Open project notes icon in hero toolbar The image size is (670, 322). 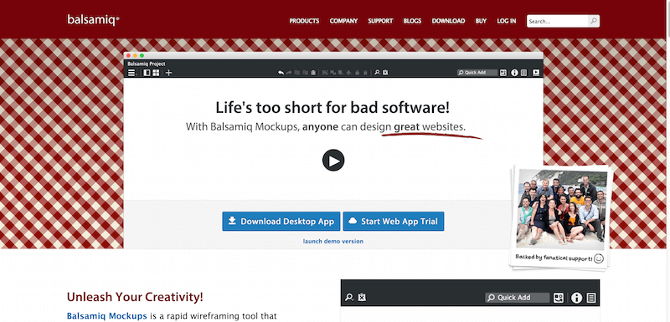tap(524, 73)
